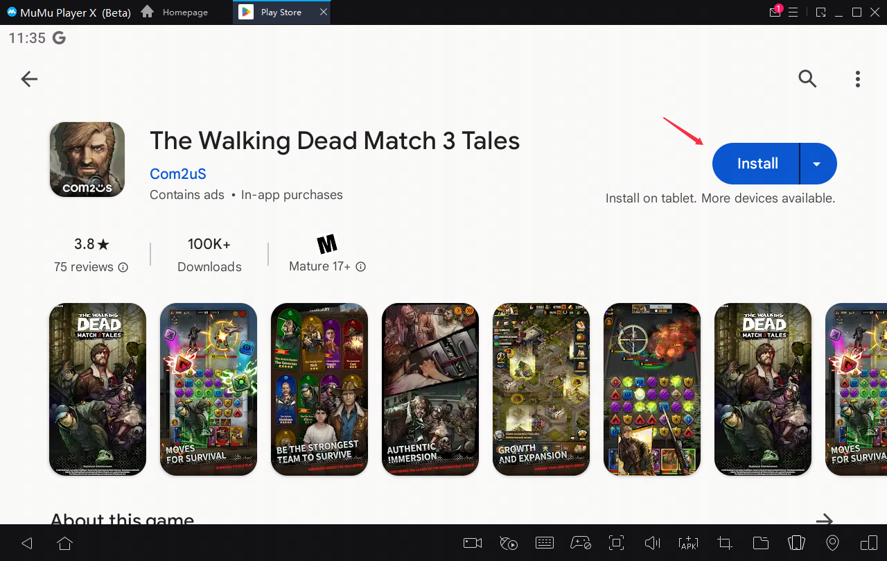Switch to the Homepage tab

click(x=175, y=12)
